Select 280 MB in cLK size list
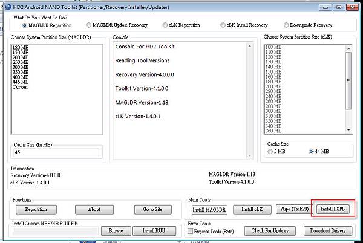 (273, 106)
